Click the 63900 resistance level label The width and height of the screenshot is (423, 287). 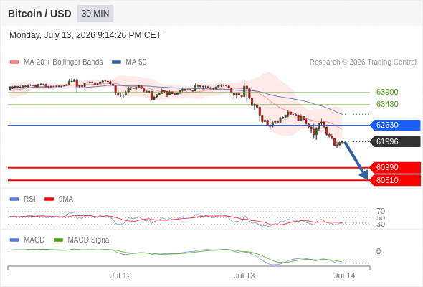click(387, 92)
